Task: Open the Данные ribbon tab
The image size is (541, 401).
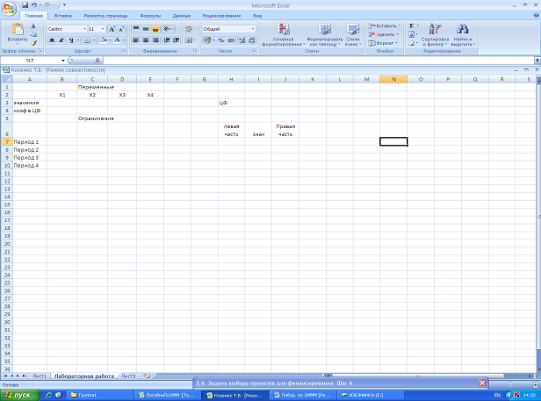Action: pos(182,16)
